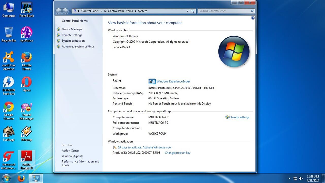The image size is (325, 183).
Task: Select System in the breadcrumb path
Action: (143, 11)
